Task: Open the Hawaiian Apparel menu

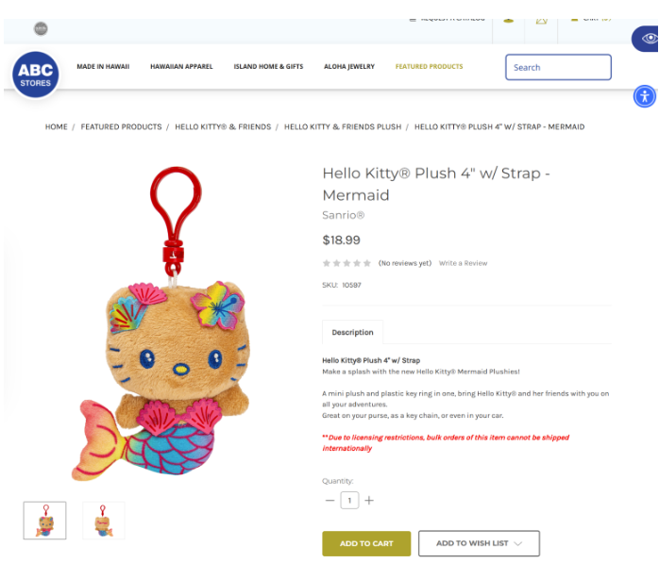Action: pyautogui.click(x=181, y=66)
